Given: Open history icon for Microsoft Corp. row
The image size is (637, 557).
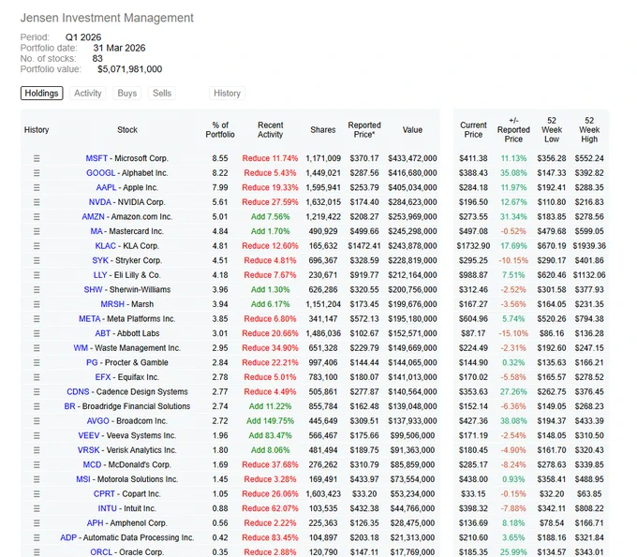Looking at the screenshot, I should coord(37,158).
